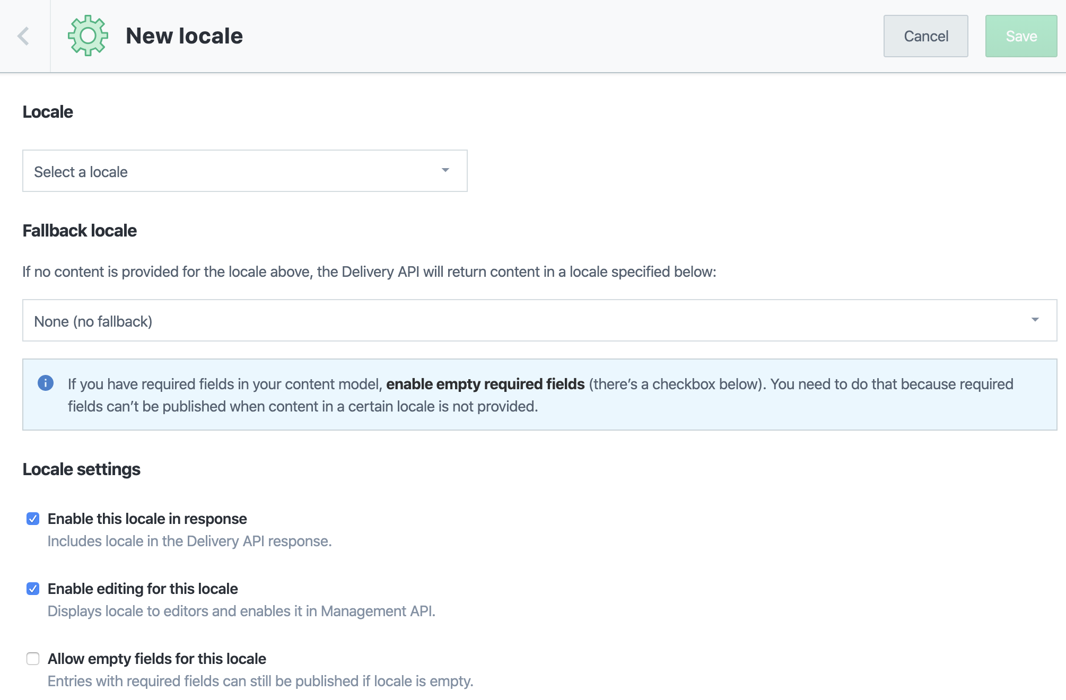
Task: Check Allow empty fields for this locale
Action: pos(33,659)
